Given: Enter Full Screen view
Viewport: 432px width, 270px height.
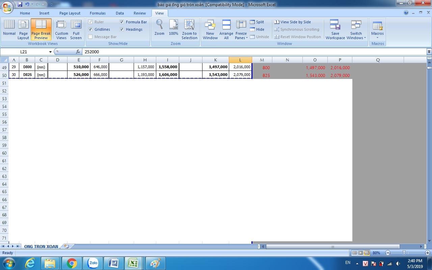Looking at the screenshot, I should [x=76, y=29].
